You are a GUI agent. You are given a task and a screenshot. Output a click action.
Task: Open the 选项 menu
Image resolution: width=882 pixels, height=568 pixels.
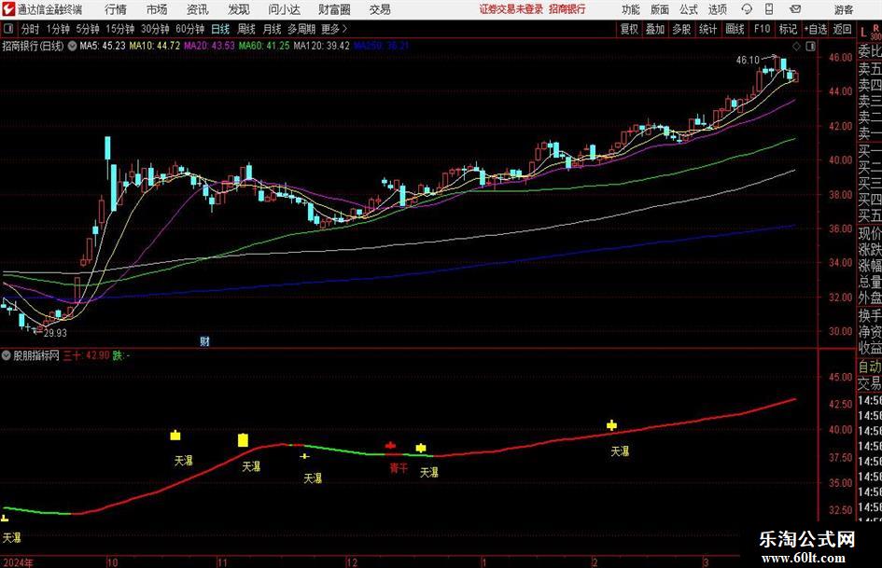point(717,9)
